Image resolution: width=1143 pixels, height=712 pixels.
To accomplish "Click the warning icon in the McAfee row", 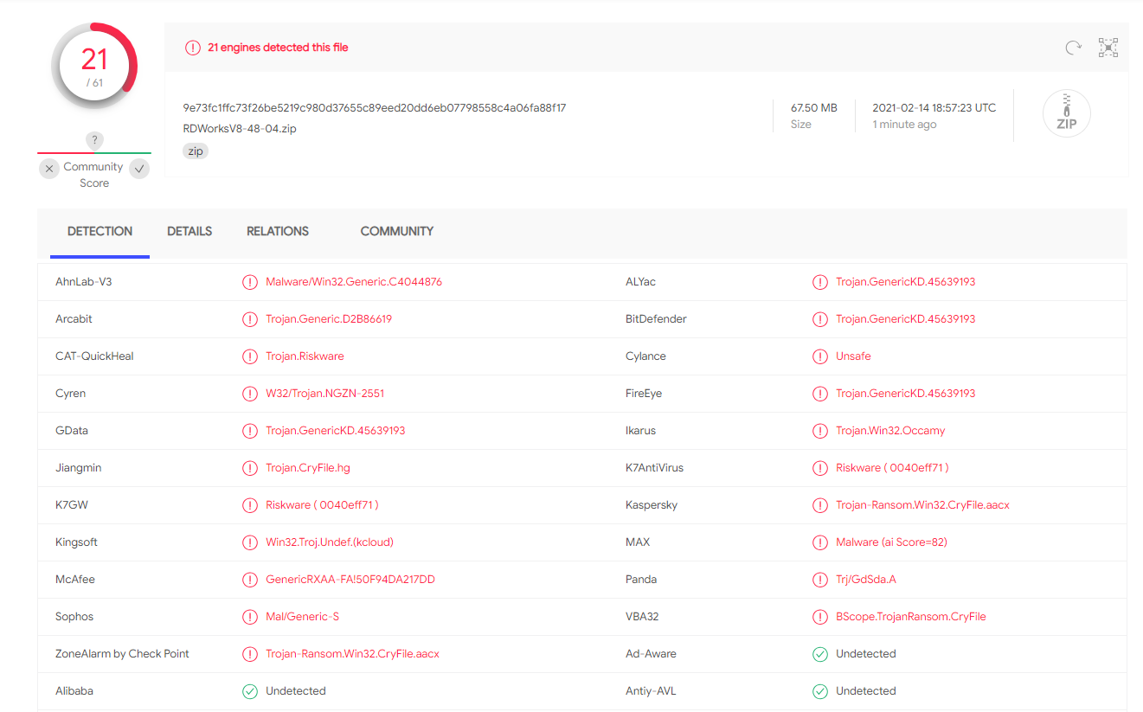I will [250, 580].
